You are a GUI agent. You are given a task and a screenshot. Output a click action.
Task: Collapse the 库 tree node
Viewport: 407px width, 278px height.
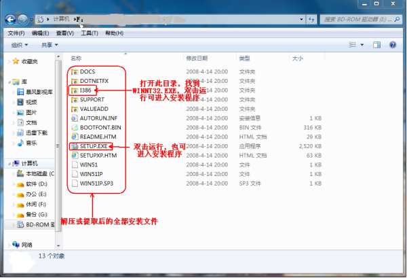click(9, 82)
